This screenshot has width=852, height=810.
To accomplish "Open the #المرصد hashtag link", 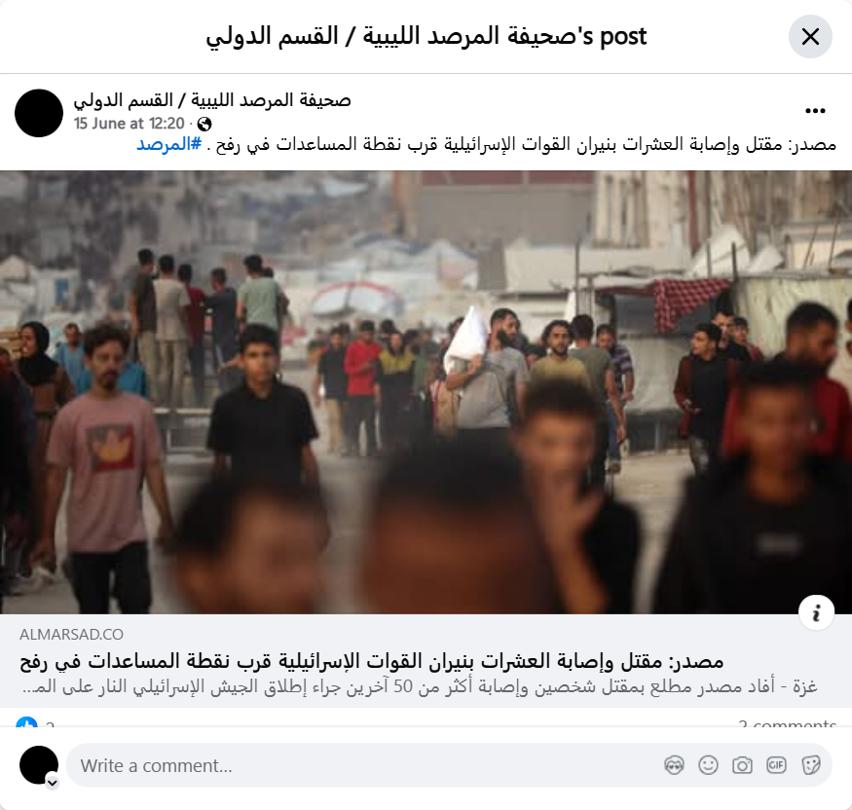I will (x=169, y=144).
